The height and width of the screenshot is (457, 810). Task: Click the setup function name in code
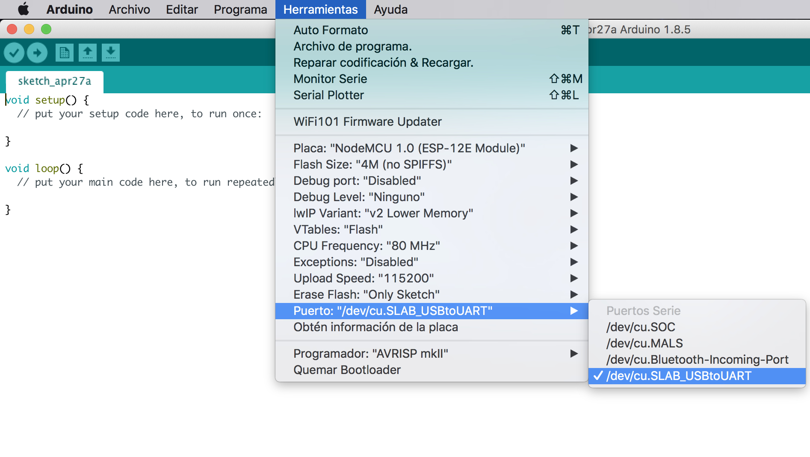click(50, 100)
